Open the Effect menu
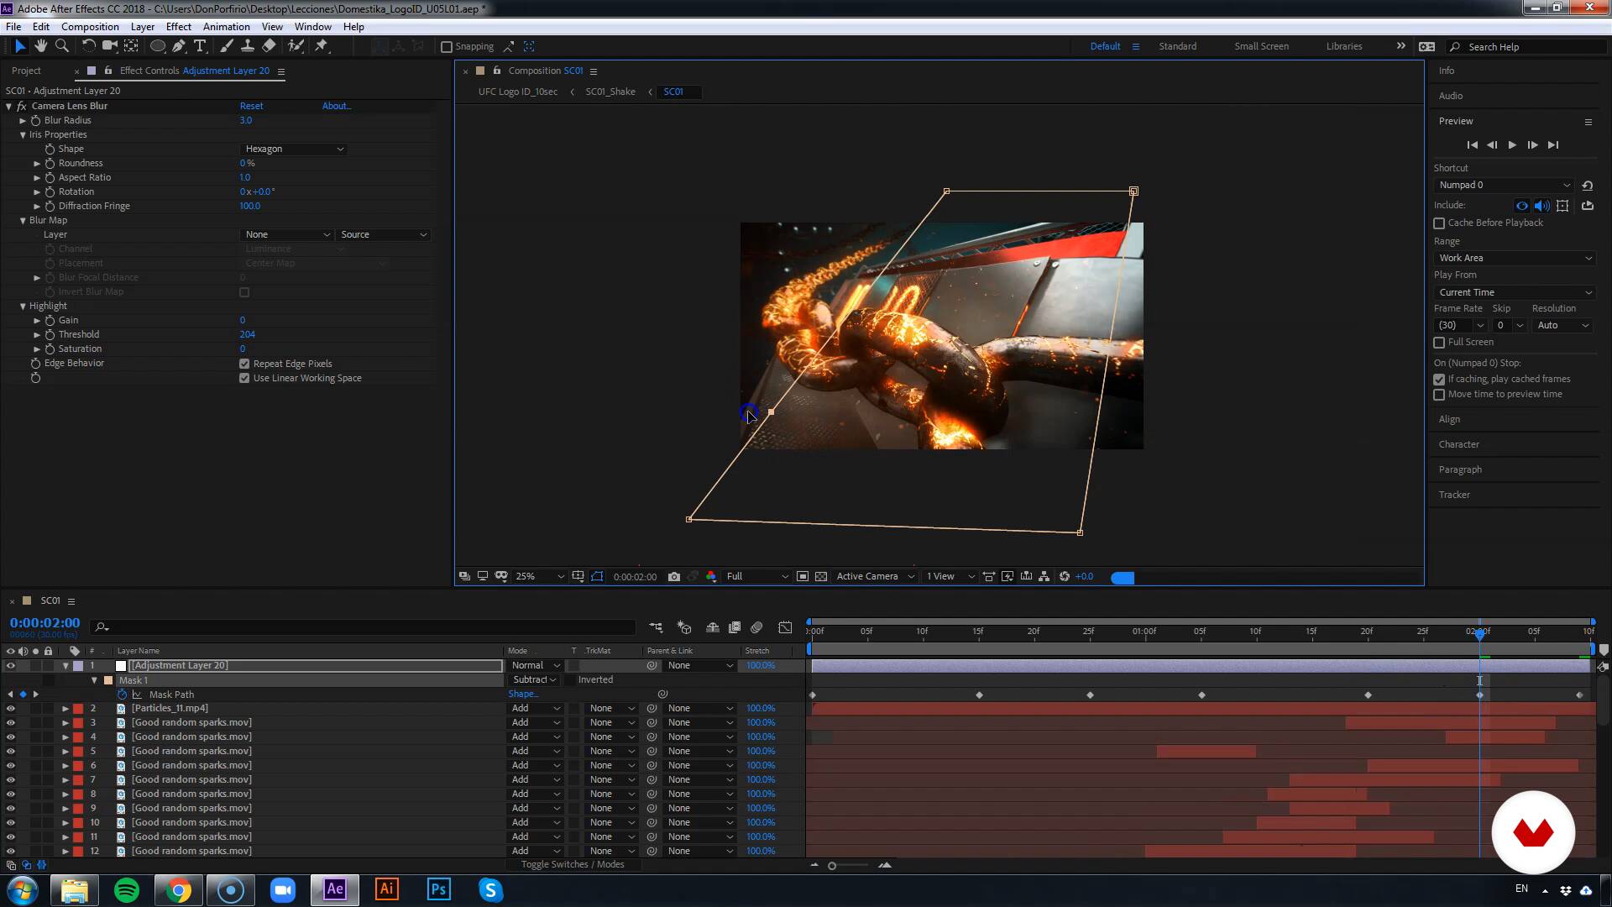Viewport: 1612px width, 907px height. (x=179, y=27)
